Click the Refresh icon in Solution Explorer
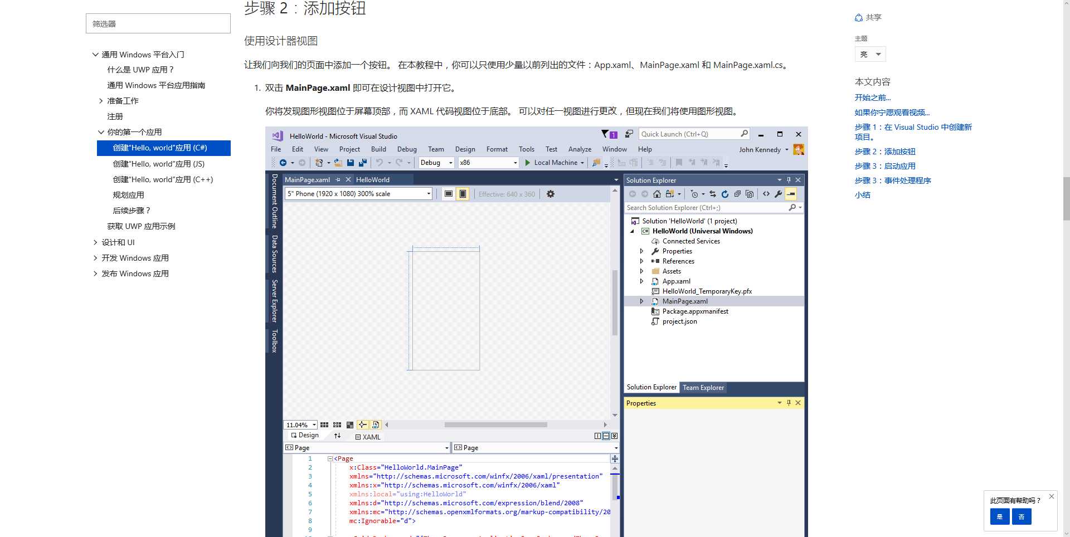Screen dimensions: 1070x537 coord(725,194)
